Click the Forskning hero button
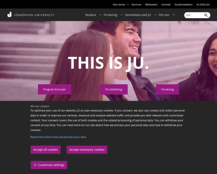 [x=167, y=90]
